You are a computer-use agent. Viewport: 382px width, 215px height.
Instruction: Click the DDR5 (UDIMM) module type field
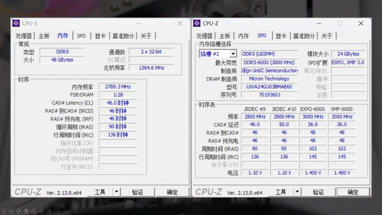(269, 54)
